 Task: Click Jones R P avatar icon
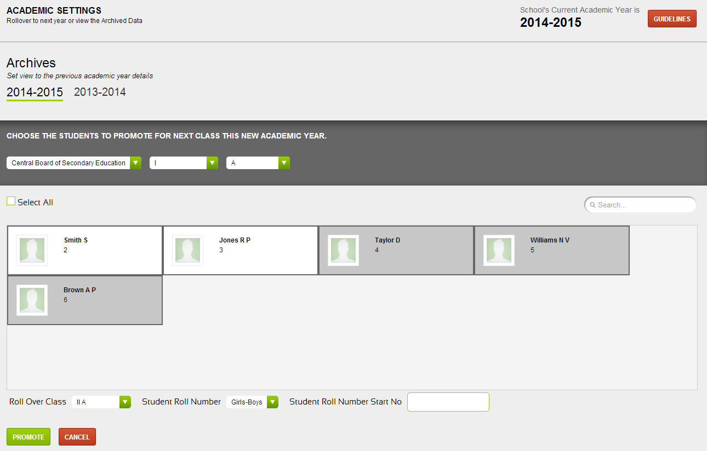coord(187,250)
